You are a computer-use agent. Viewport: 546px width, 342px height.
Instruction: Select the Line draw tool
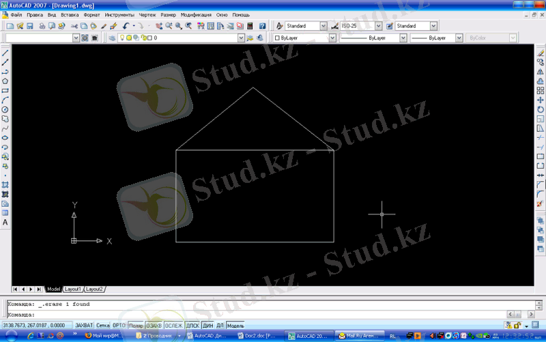5,53
